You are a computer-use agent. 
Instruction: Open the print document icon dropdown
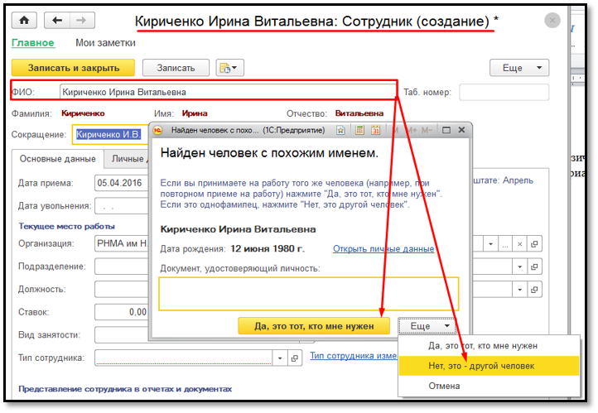pyautogui.click(x=229, y=68)
